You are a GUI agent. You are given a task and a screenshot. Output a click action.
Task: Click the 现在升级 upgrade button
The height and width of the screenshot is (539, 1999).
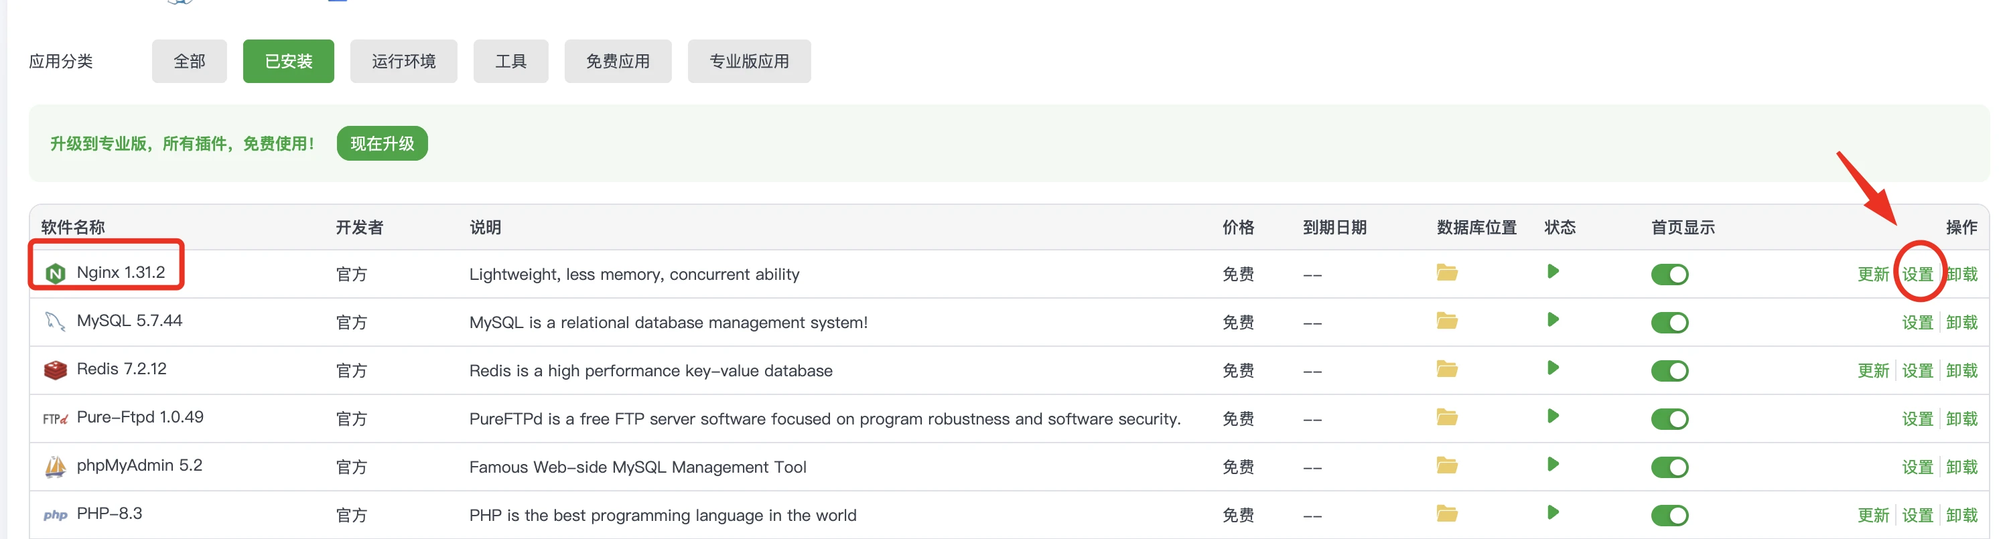383,143
